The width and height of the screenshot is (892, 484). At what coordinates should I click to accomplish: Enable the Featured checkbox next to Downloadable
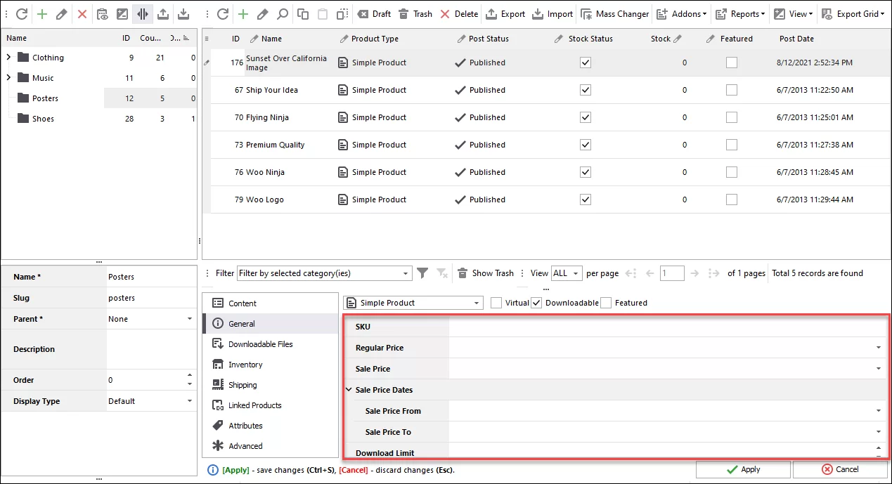606,303
